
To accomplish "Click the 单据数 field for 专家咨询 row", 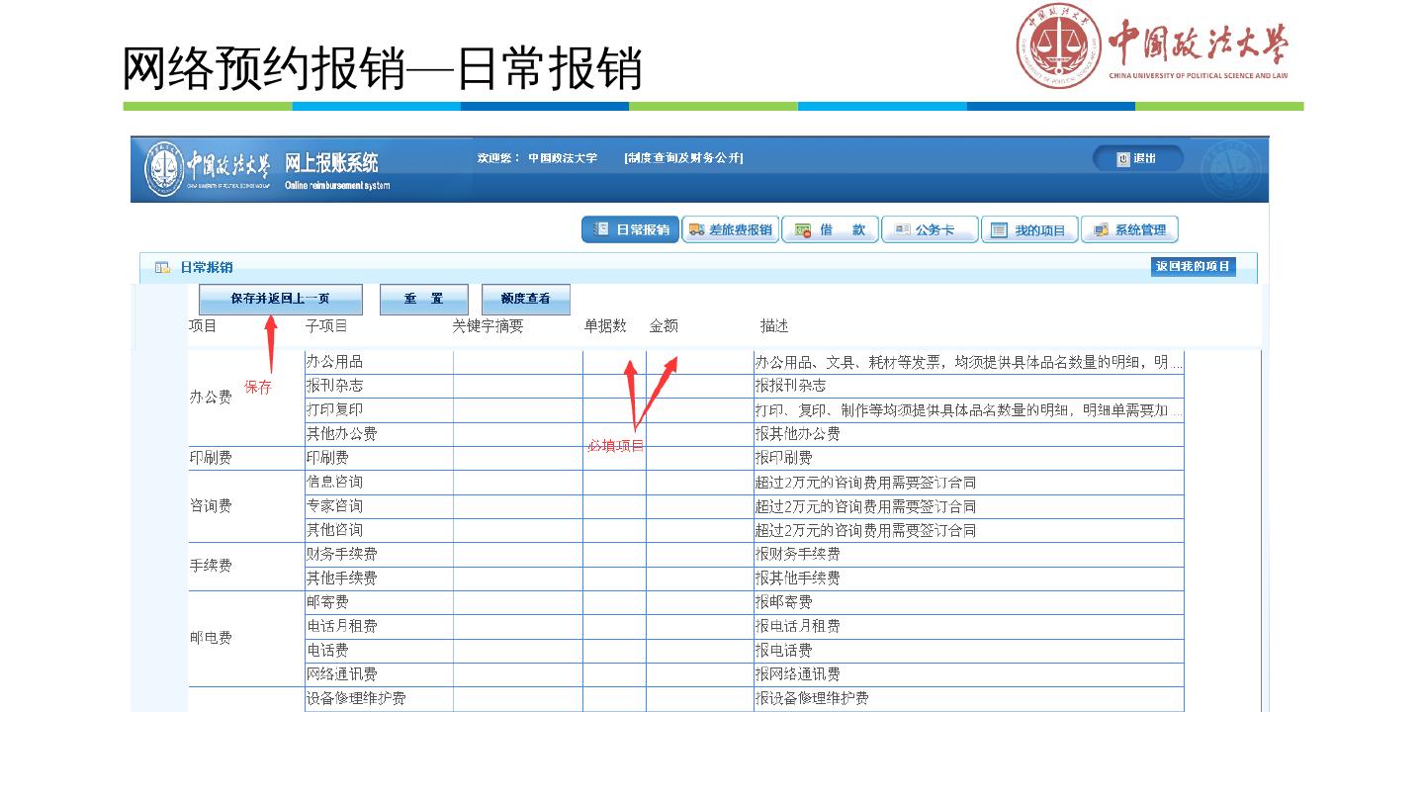I will [x=614, y=506].
